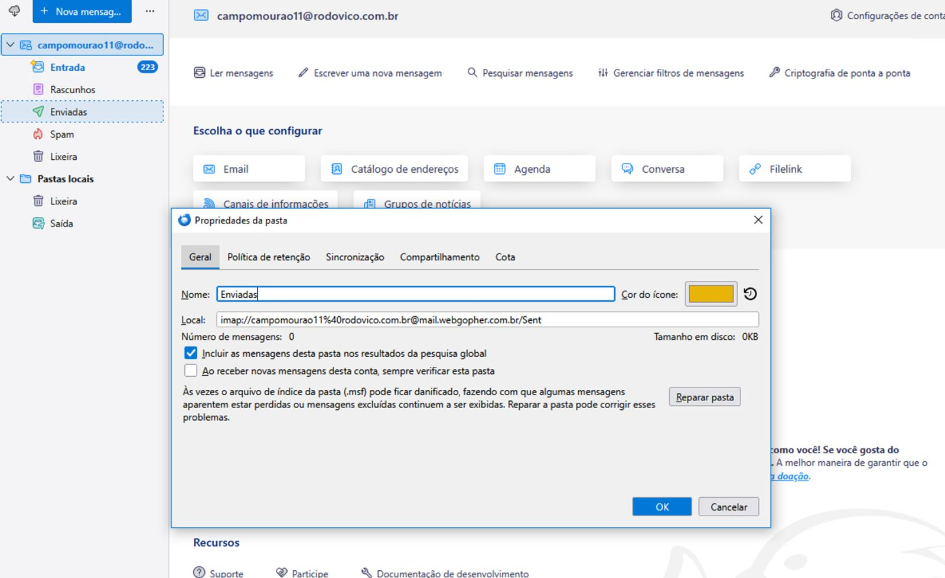The image size is (945, 578).
Task: Click the Saída outbox icon
Action: 38,224
